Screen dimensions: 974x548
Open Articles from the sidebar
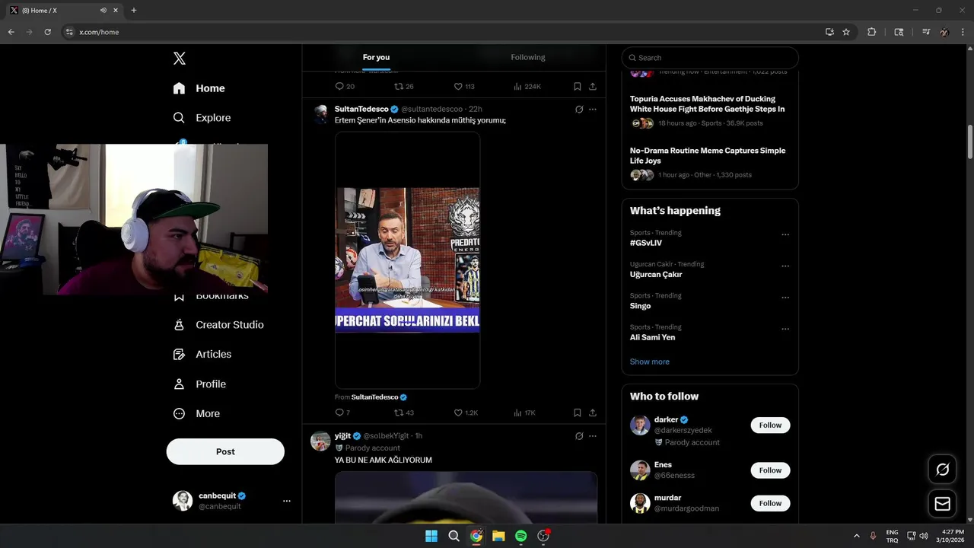coord(202,355)
